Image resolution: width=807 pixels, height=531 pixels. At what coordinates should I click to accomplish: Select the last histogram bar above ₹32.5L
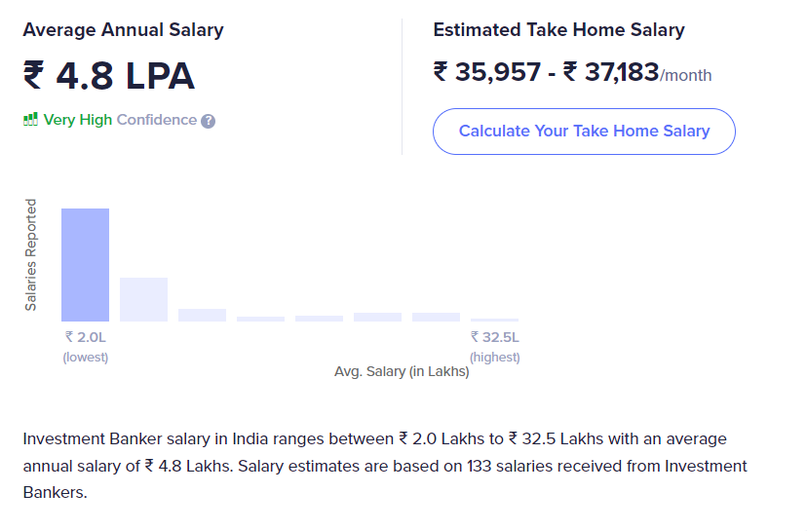point(494,320)
